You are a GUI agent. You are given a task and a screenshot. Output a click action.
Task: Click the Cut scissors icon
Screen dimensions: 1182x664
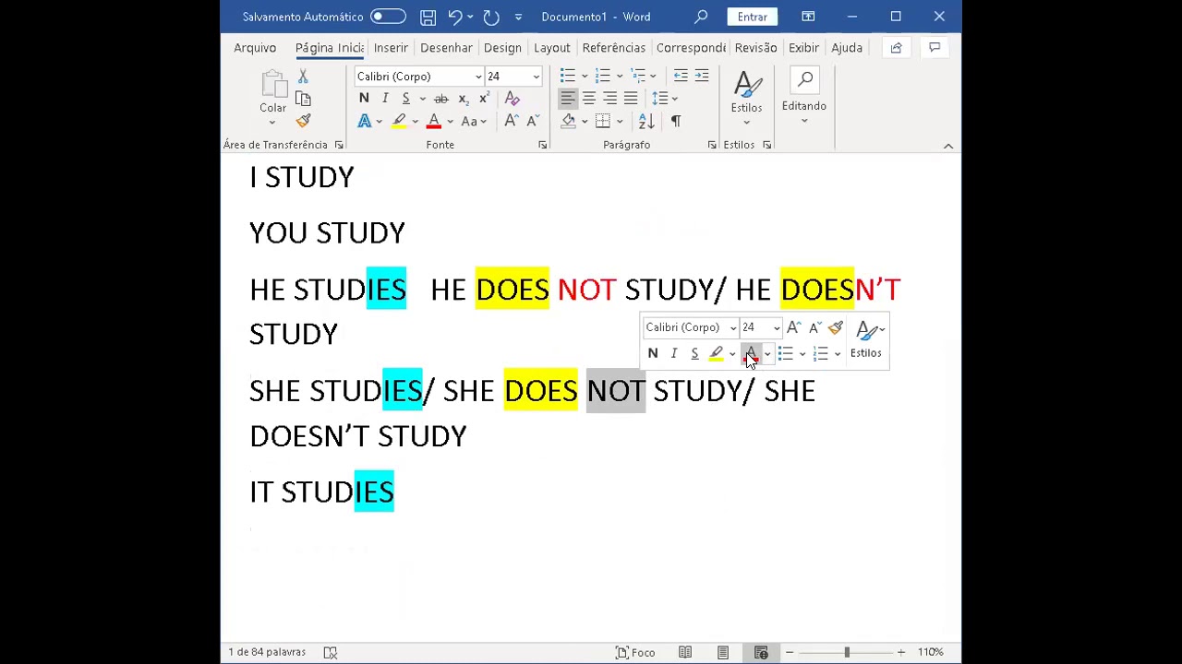click(x=303, y=77)
